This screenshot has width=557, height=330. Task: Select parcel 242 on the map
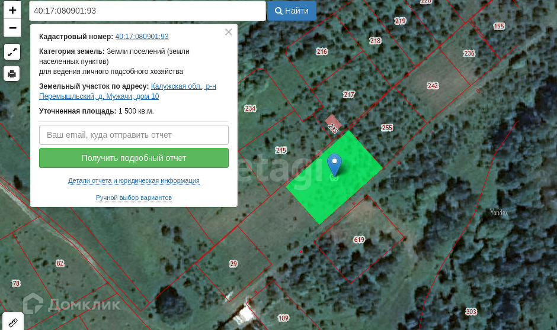click(x=433, y=86)
